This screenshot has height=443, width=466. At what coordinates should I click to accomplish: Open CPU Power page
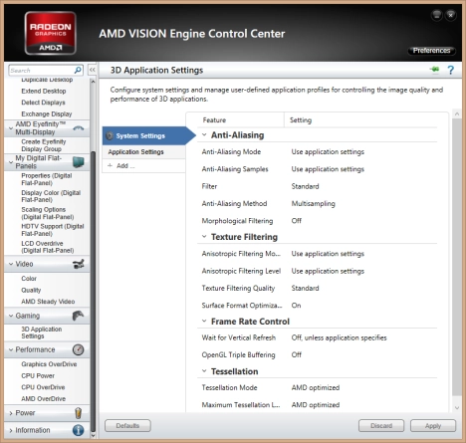point(38,375)
